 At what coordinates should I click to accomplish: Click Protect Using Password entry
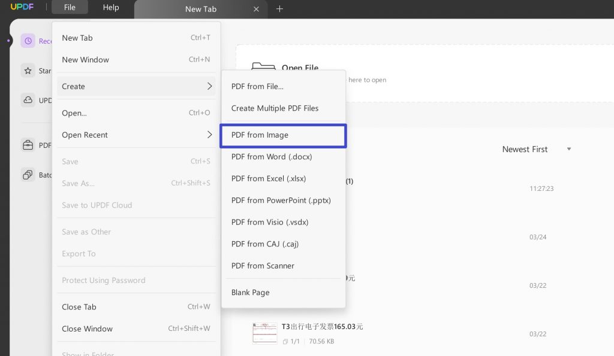point(136,280)
